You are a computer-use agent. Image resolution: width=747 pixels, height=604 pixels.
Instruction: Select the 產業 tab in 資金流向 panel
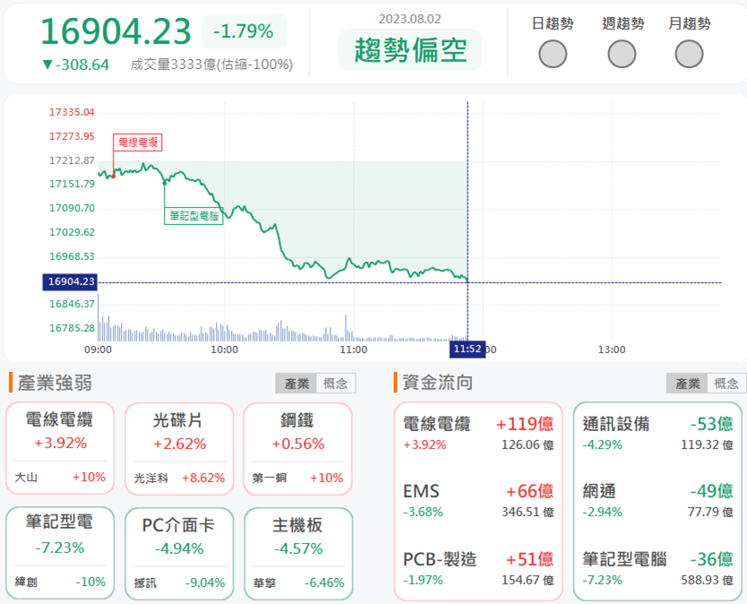tap(688, 382)
